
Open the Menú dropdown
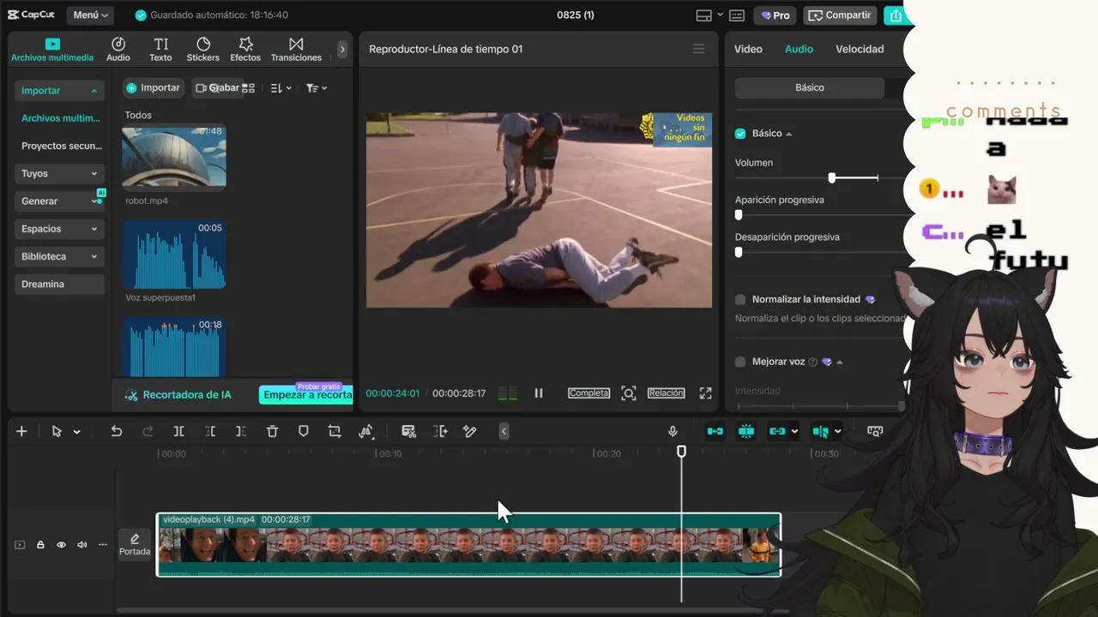coord(90,15)
